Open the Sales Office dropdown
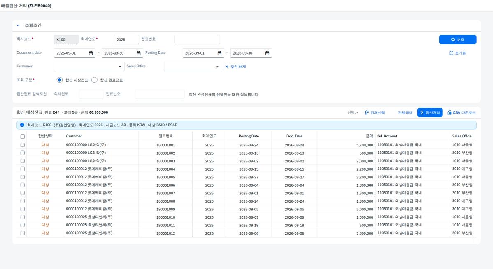This screenshot has height=269, width=493. click(x=193, y=66)
